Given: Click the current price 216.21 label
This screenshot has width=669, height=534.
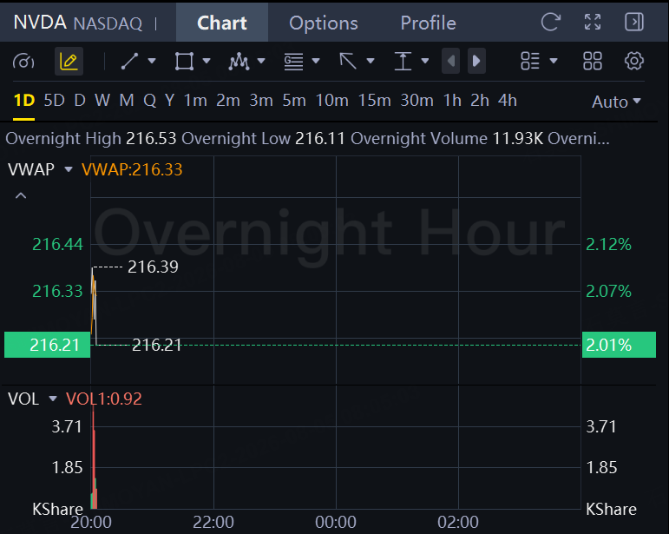Looking at the screenshot, I should (48, 345).
